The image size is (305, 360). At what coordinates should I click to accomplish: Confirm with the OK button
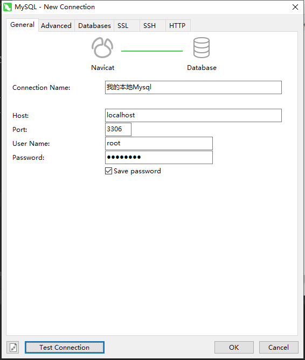point(234,348)
